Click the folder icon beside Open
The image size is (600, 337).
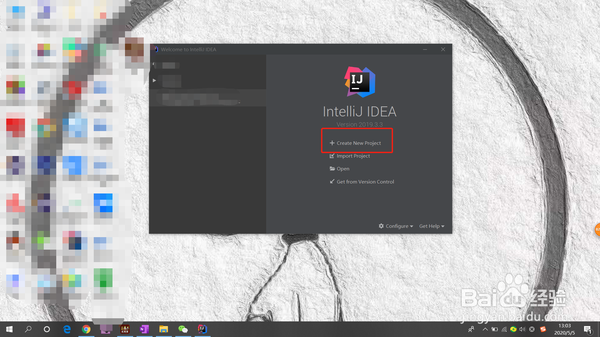[x=332, y=168]
